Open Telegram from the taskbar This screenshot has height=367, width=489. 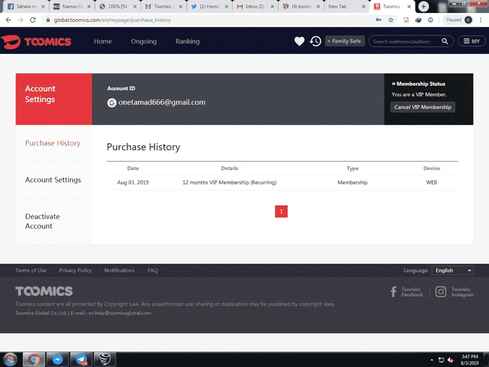click(81, 360)
